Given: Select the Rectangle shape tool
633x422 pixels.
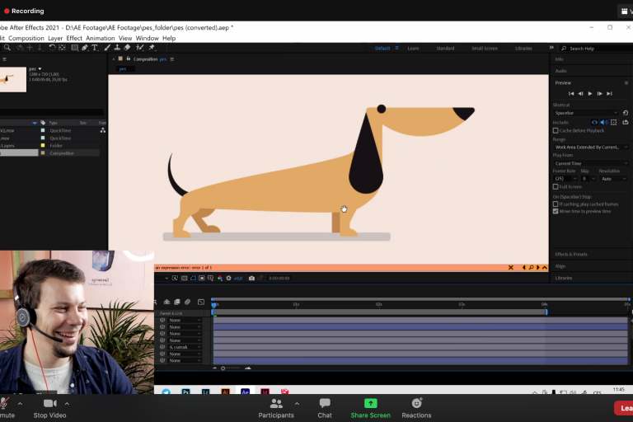Looking at the screenshot, I should [74, 48].
